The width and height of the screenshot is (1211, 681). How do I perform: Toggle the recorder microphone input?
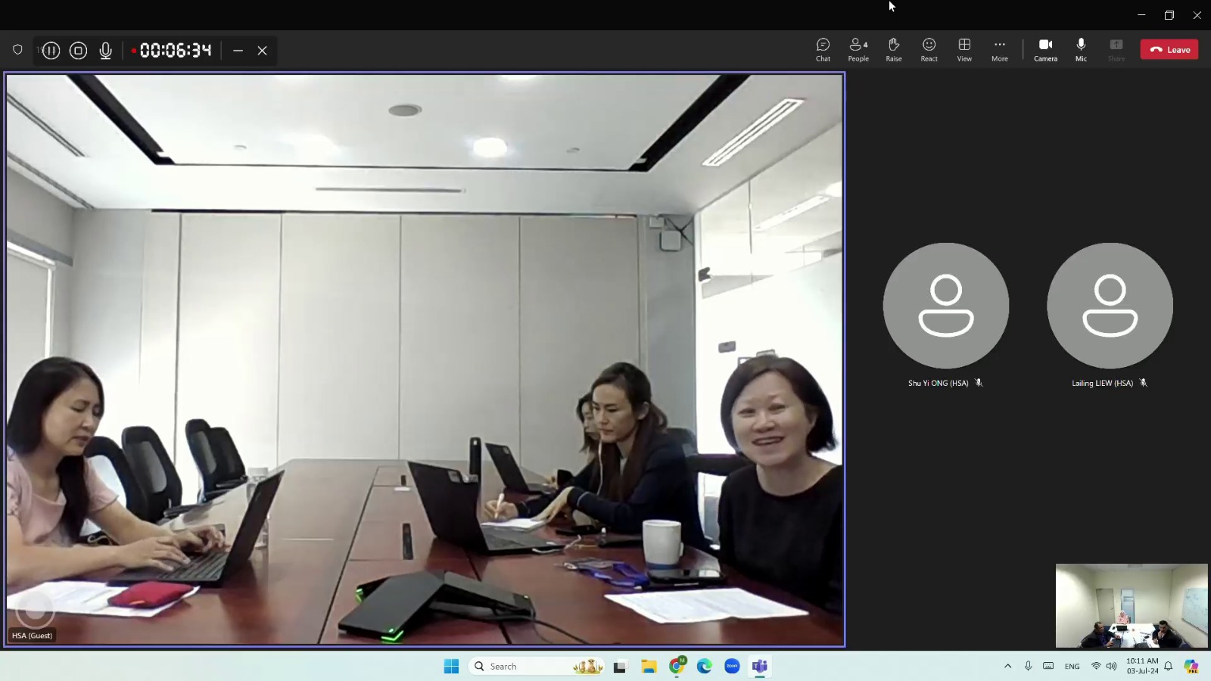click(106, 51)
